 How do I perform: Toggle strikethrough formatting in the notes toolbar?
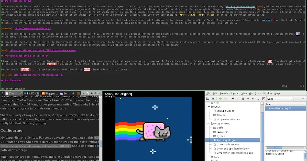pos(248,99)
